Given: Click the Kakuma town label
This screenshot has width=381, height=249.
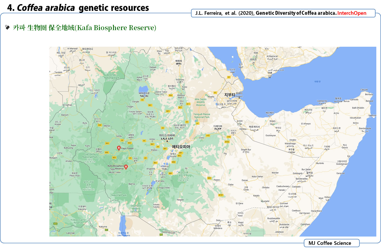Looking at the screenshot, I should (103, 227).
